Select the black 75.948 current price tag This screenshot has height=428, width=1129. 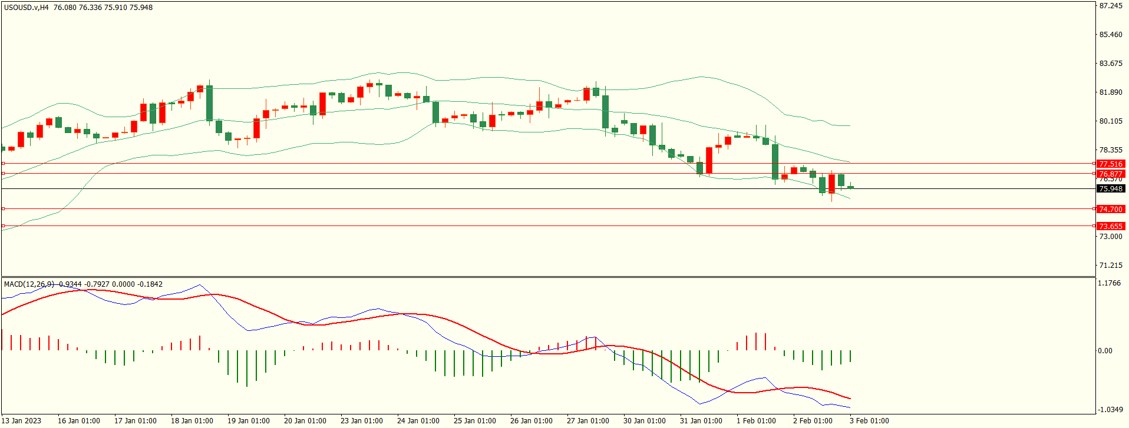point(1110,188)
